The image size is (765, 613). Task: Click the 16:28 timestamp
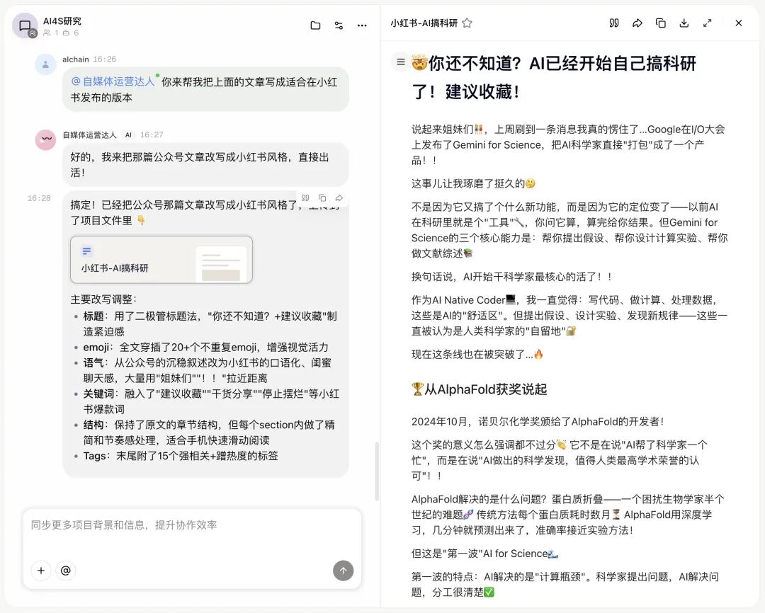(x=39, y=198)
